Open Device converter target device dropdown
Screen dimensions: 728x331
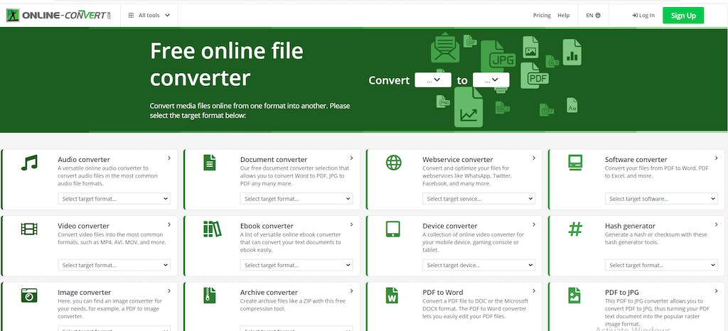pos(478,265)
